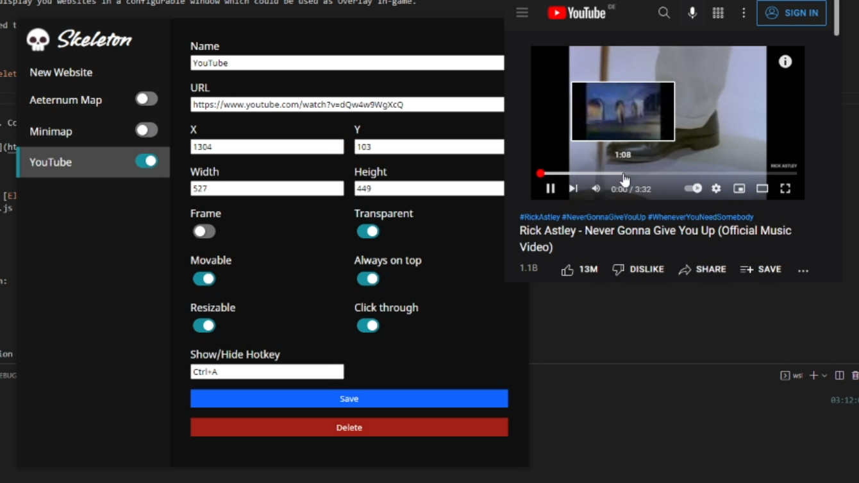Screen dimensions: 859x483
Task: Select New Website in Skeleton sidebar
Action: click(61, 72)
